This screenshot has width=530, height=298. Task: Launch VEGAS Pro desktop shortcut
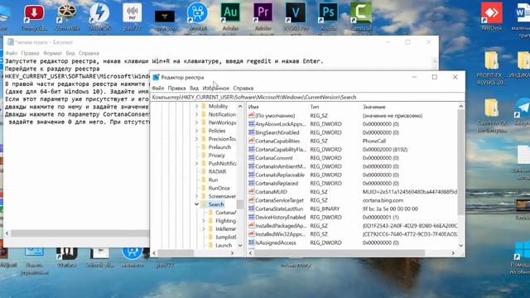pos(296,13)
